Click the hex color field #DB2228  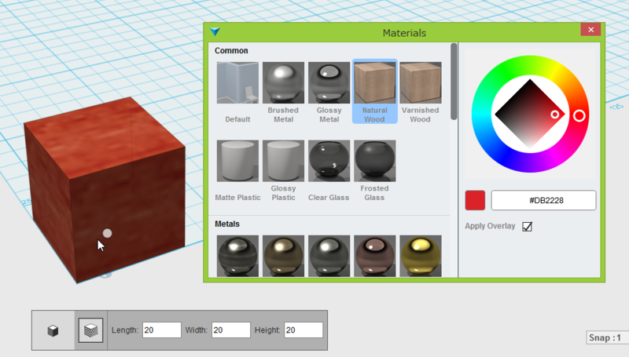(543, 200)
